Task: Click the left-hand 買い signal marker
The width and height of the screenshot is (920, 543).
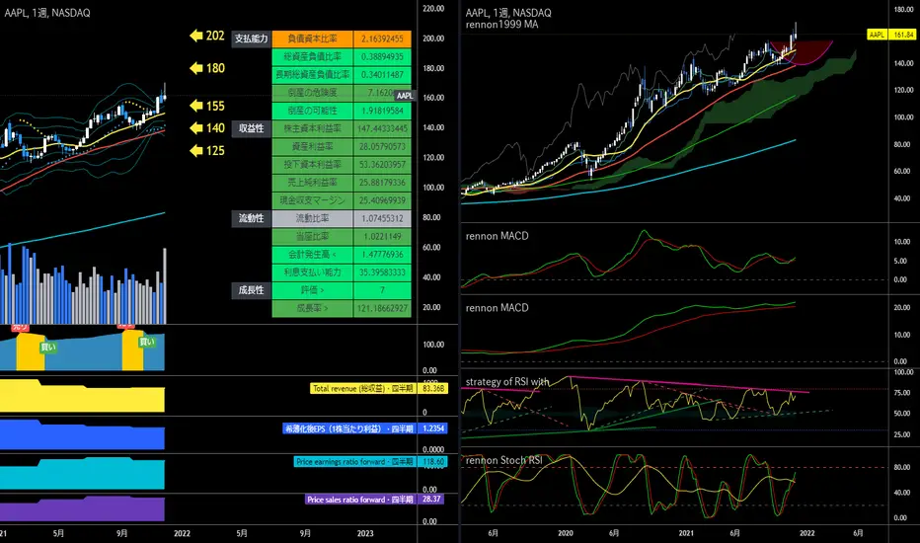Action: 48,347
